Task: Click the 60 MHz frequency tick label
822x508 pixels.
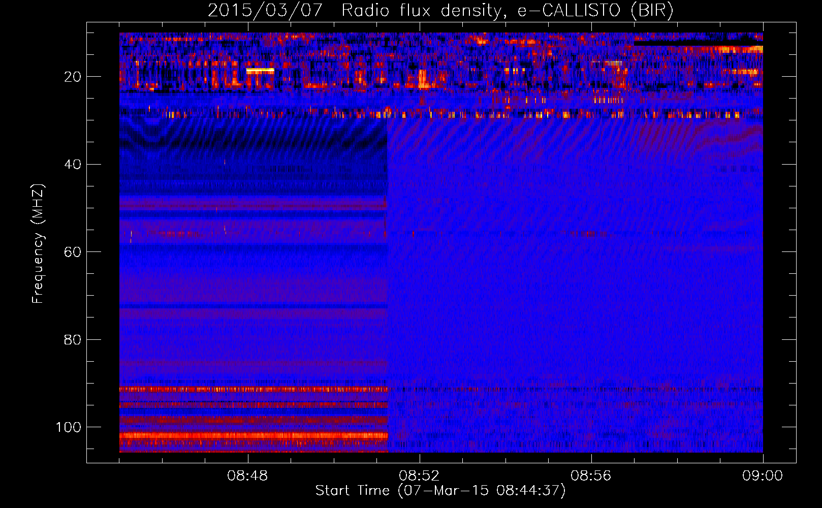Action: pyautogui.click(x=73, y=252)
